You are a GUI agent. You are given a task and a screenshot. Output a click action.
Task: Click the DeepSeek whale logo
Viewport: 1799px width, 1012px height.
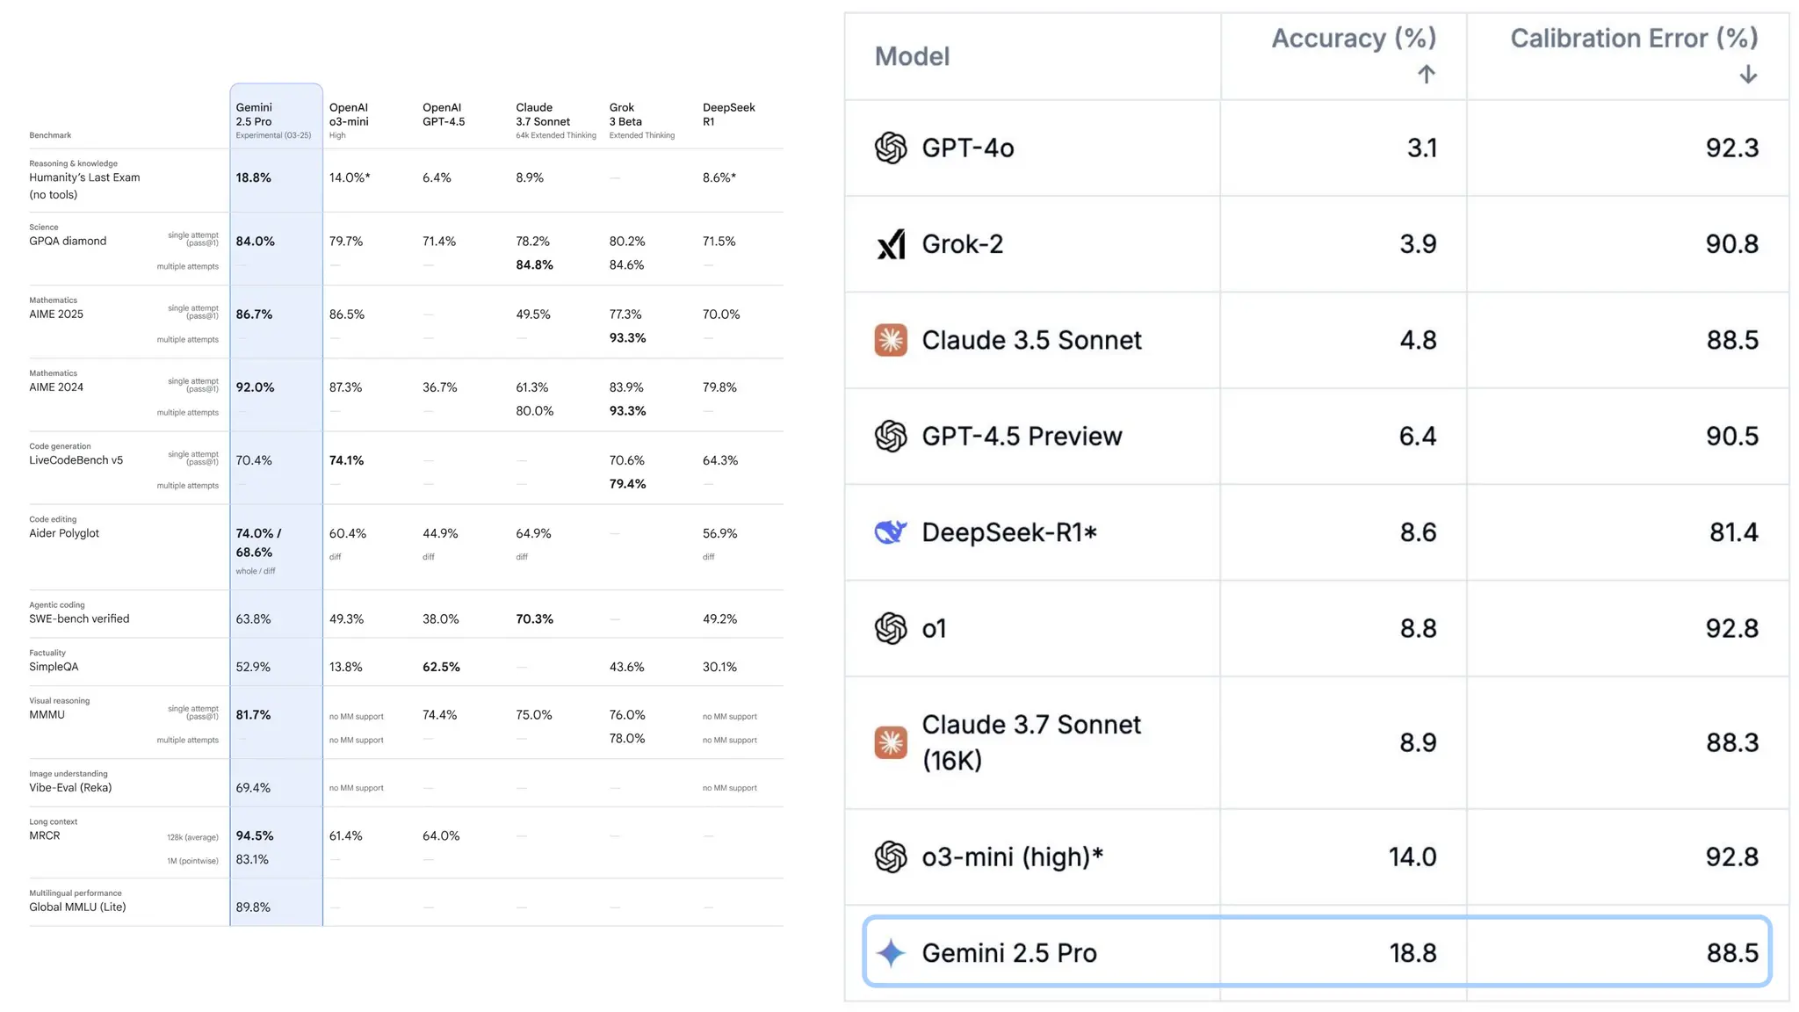tap(890, 532)
